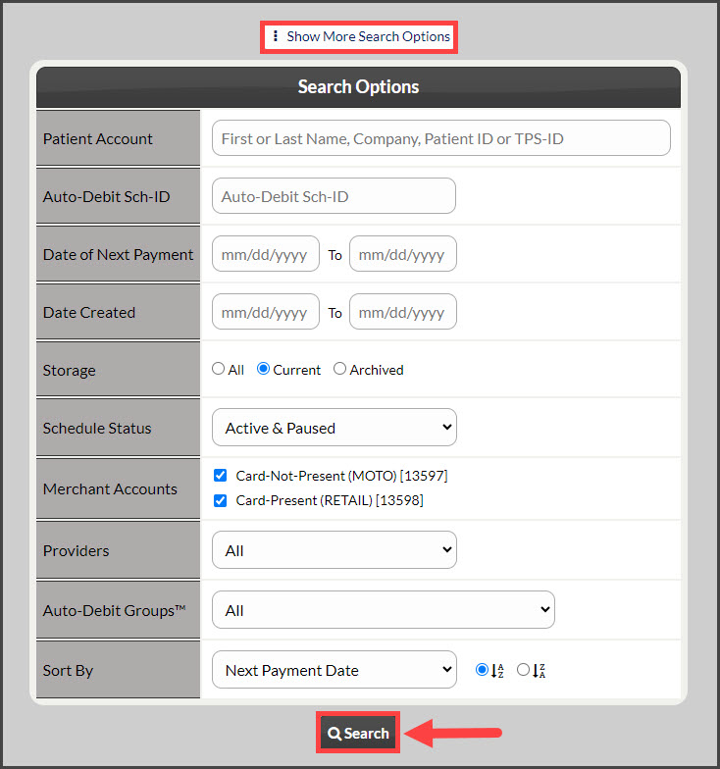Click the vertical dots icon beside Show More

click(276, 35)
